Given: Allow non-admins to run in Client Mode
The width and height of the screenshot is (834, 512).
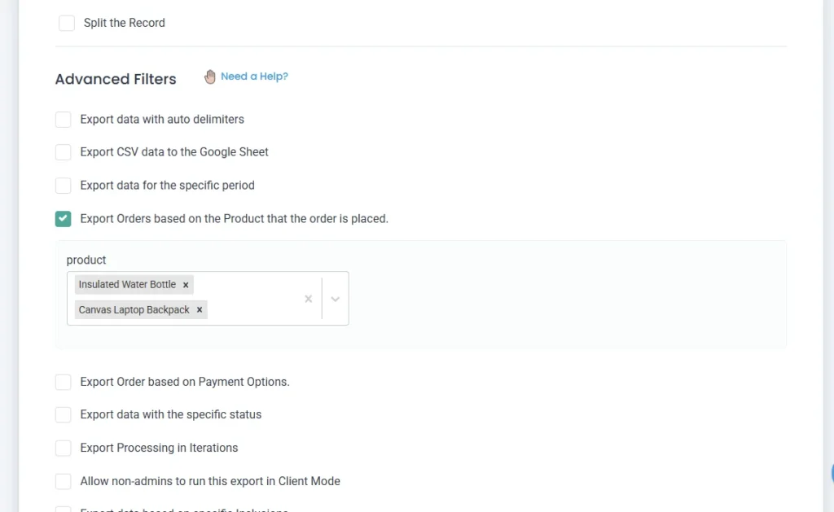Looking at the screenshot, I should point(64,481).
